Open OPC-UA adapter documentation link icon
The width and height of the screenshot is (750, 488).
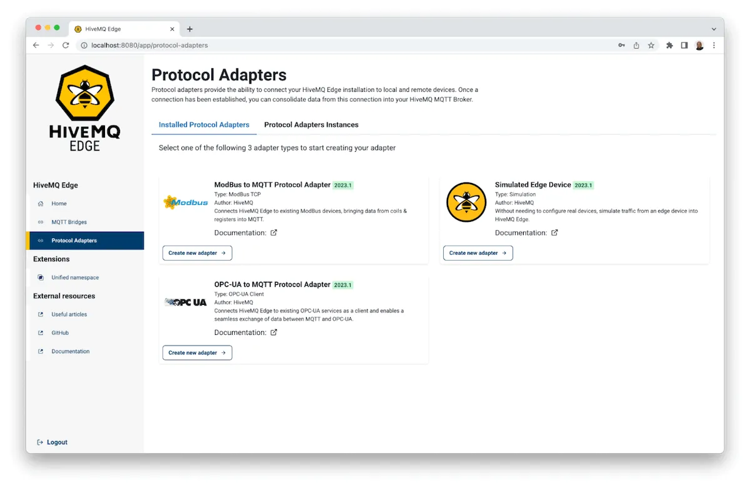(274, 332)
